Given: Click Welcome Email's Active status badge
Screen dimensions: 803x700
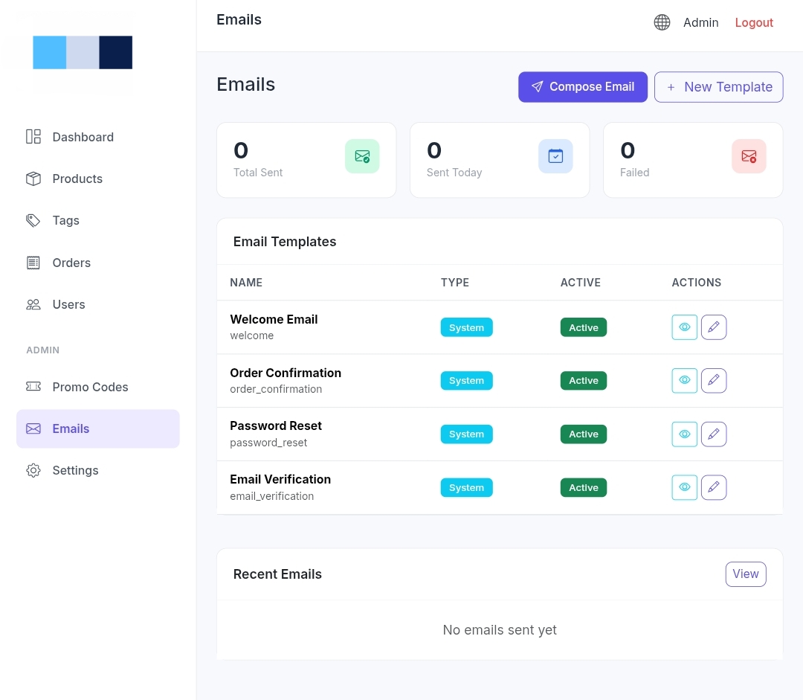Looking at the screenshot, I should [584, 327].
